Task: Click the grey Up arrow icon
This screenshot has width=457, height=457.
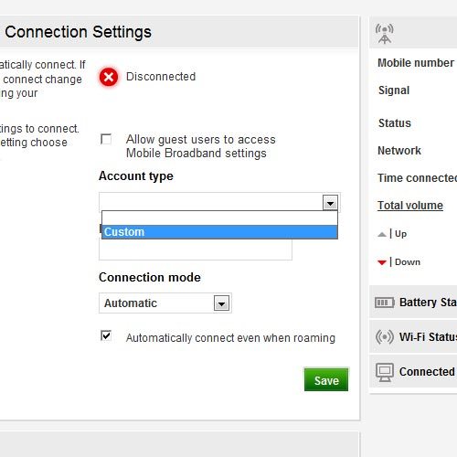Action: pos(382,234)
